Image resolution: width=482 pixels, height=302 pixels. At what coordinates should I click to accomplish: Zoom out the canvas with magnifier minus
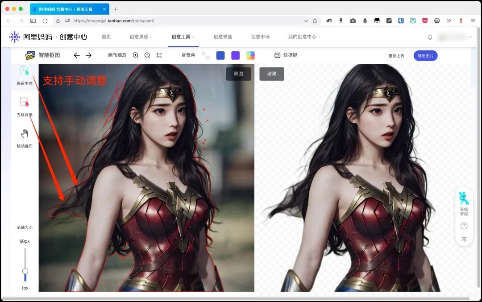(147, 55)
